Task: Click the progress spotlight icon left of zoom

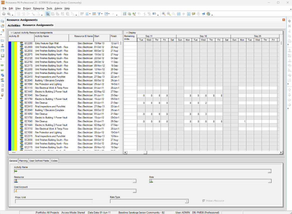Action: pos(154,14)
